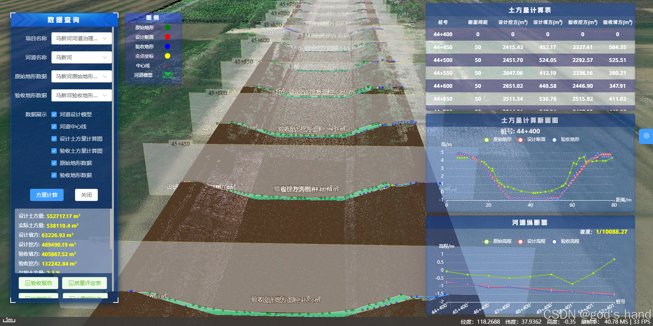The height and width of the screenshot is (326, 653).
Task: Toggle 验收高程 legend marker in longitudinal chart
Action: coord(554,241)
